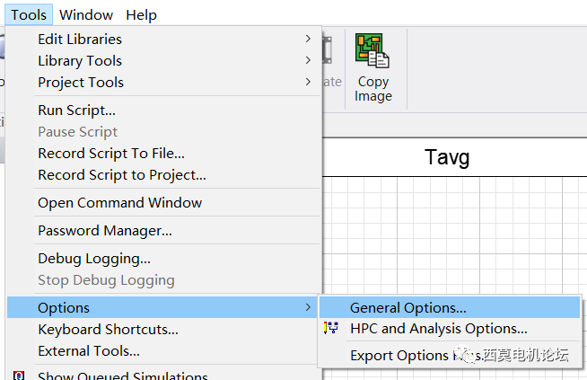Screen dimensions: 587x380
Task: Choose Record Script To File
Action: tap(111, 154)
